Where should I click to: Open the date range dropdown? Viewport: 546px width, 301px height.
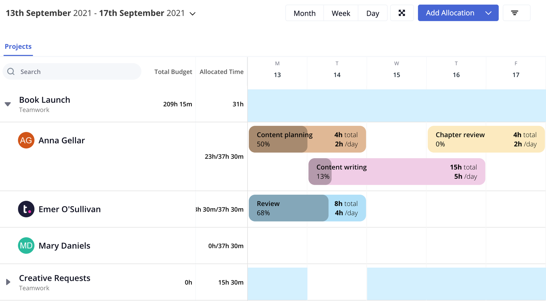(192, 14)
